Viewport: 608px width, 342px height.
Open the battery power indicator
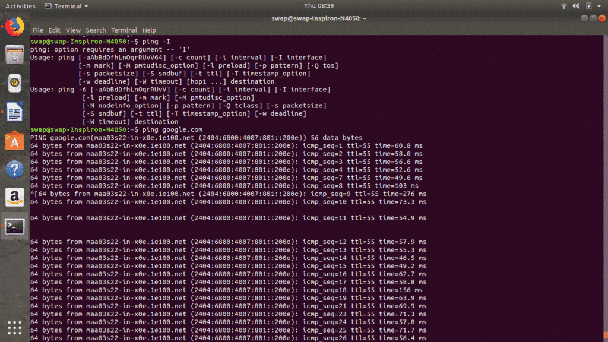588,6
